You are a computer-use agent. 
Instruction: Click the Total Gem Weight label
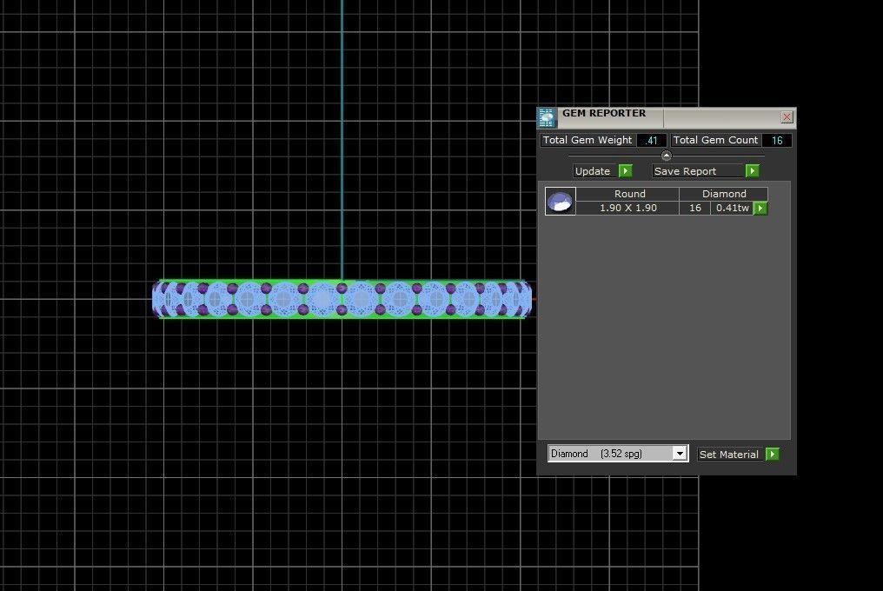pyautogui.click(x=588, y=140)
